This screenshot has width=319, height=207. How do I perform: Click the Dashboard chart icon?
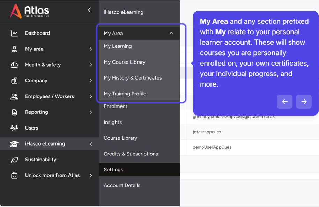(x=14, y=34)
